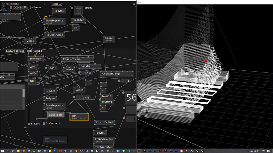273x153 pixels.
Task: Click the Merge node
Action: [x=30, y=41]
